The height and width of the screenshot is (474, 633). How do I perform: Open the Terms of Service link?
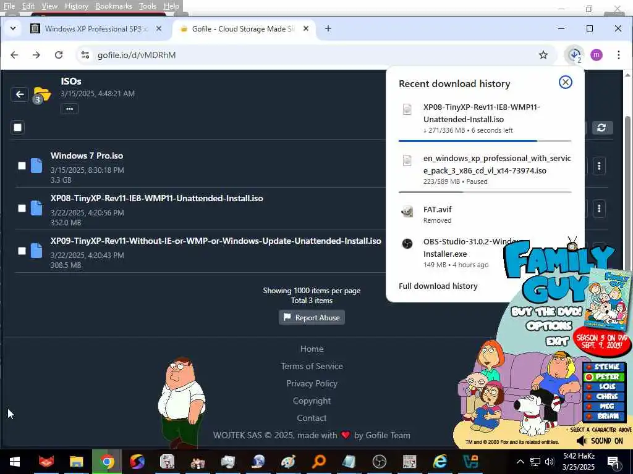click(x=312, y=367)
